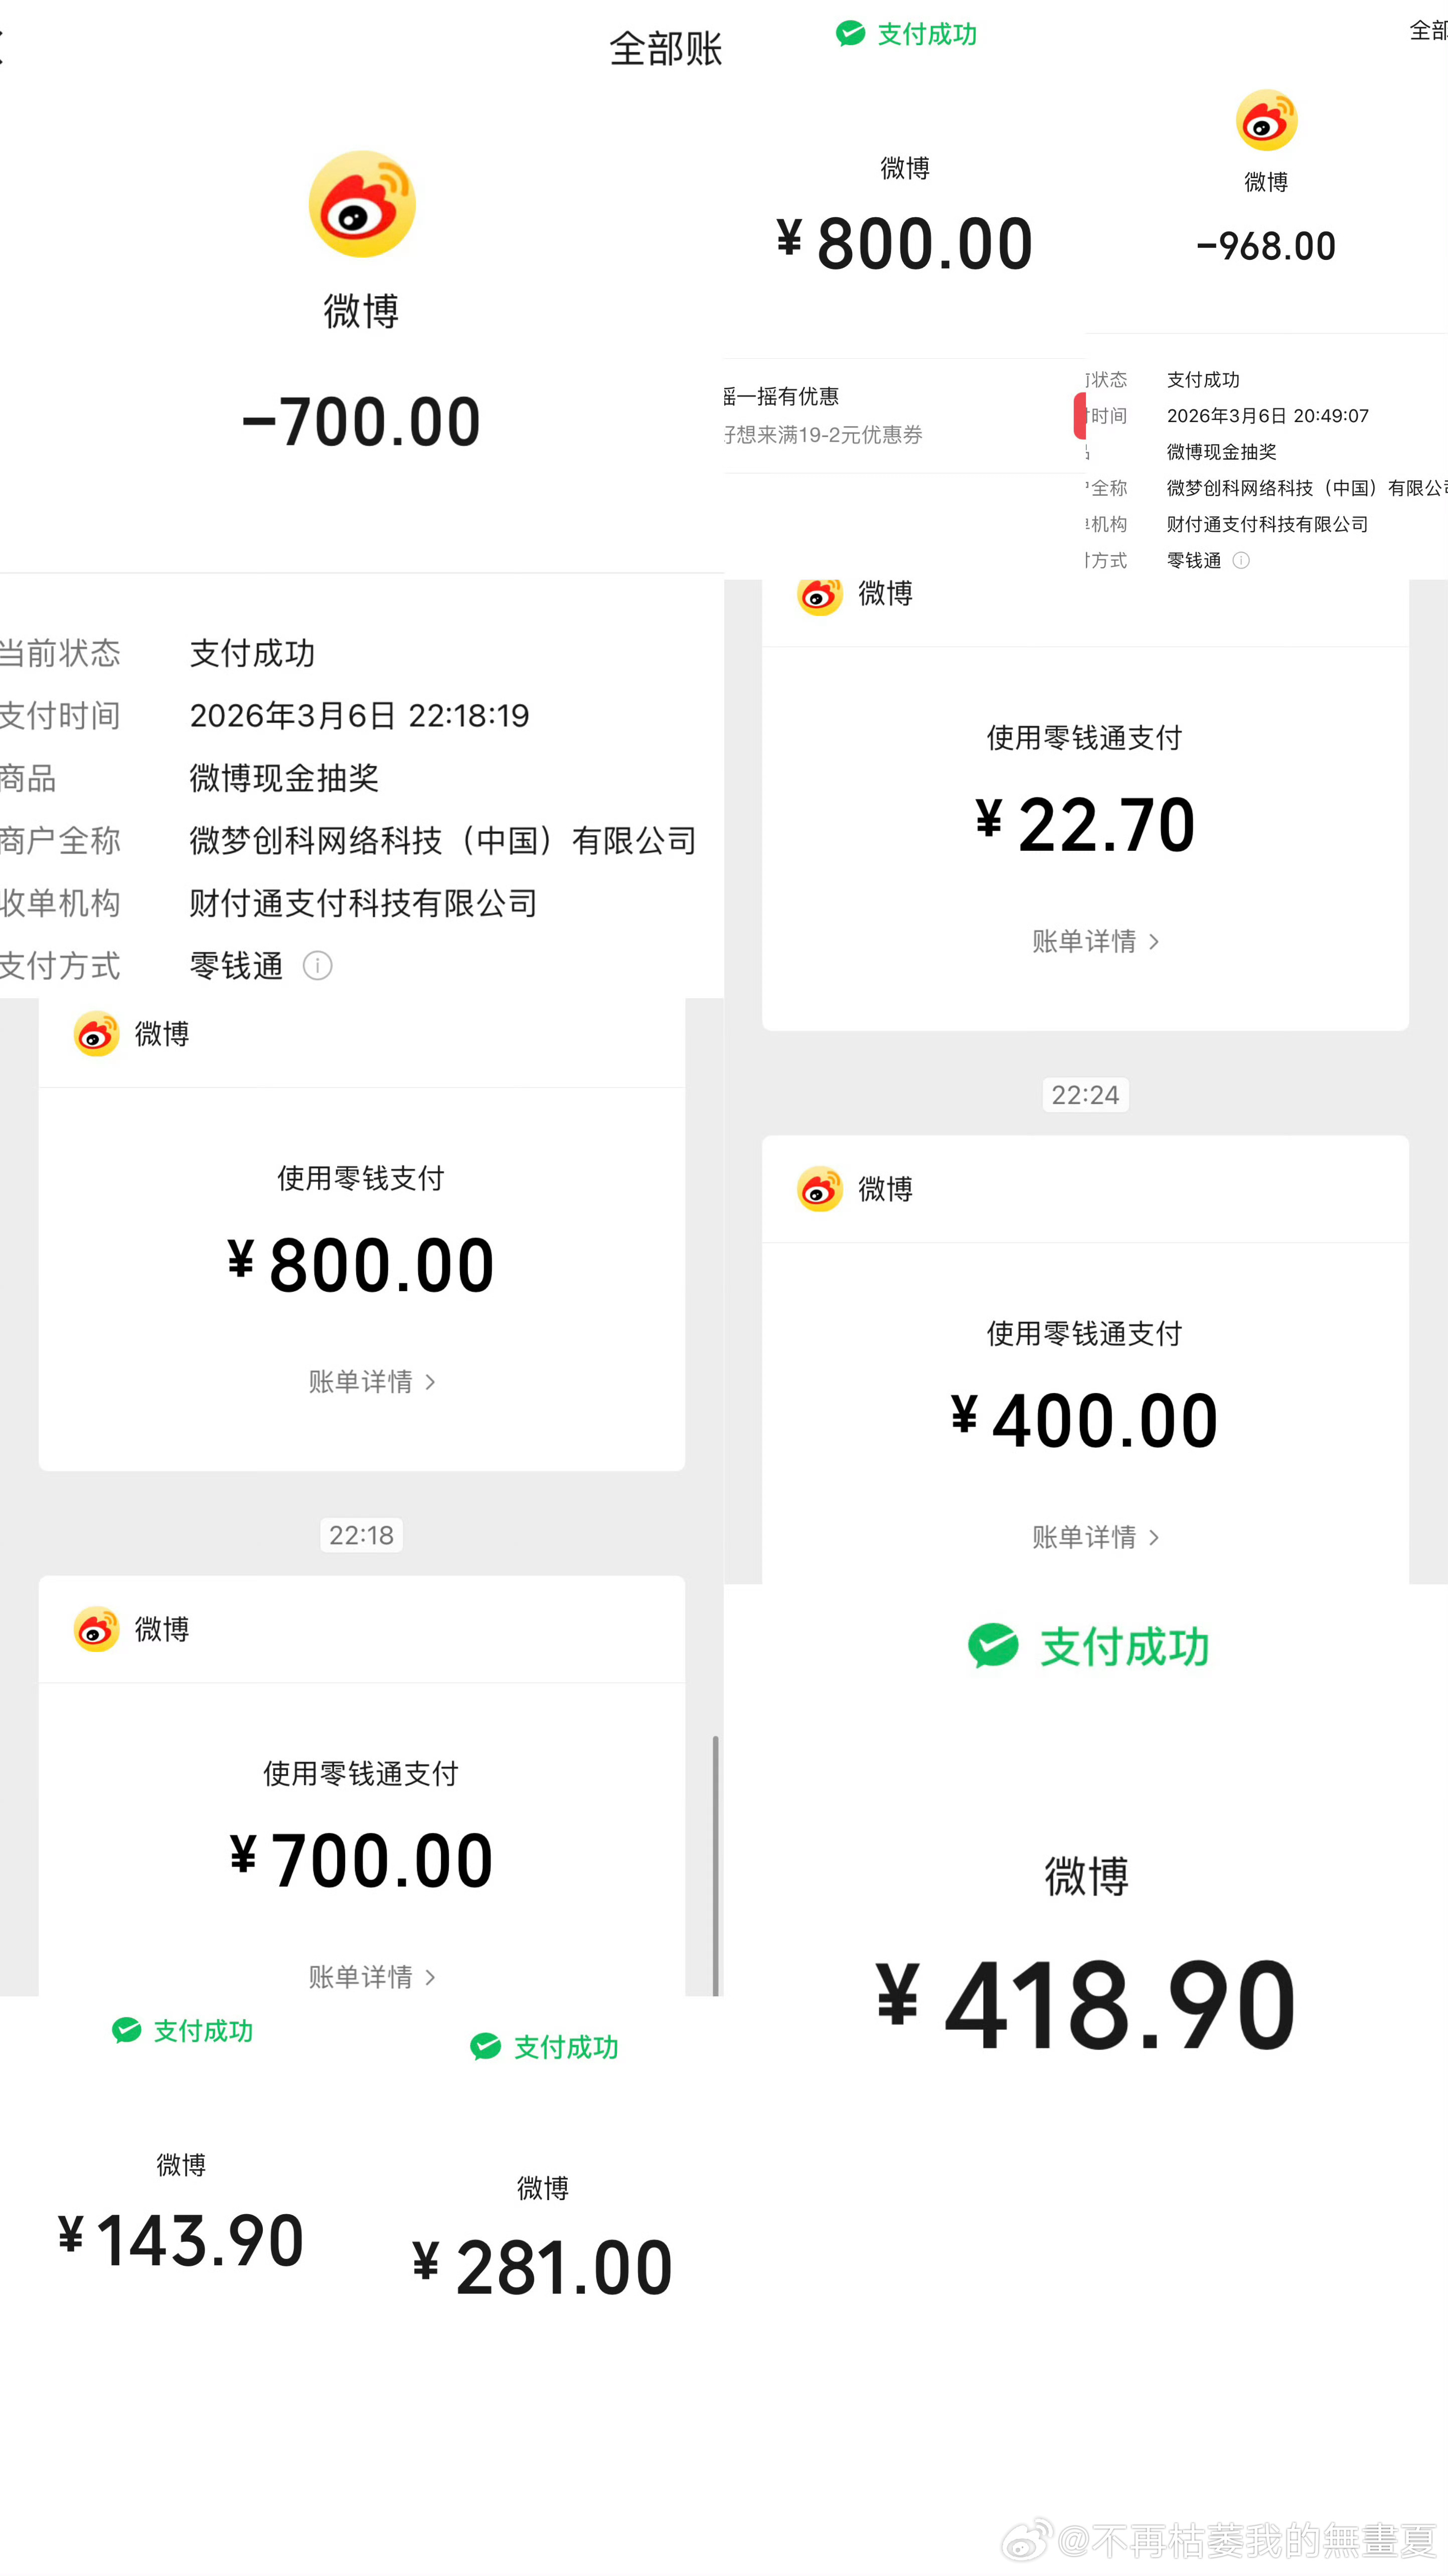Click the green checkmark icon above ¥281.00
Viewport: 1448px width, 2576px height.
coord(486,2047)
